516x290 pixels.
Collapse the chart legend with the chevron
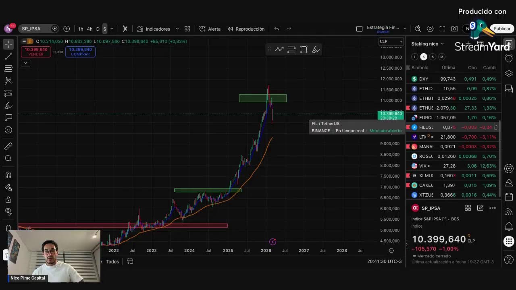(x=25, y=63)
